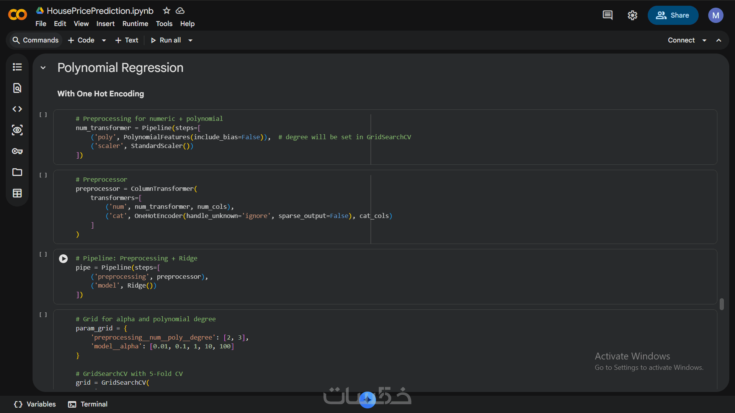The width and height of the screenshot is (735, 413).
Task: Click the notebook vertical scrollbar thumb
Action: [x=722, y=304]
